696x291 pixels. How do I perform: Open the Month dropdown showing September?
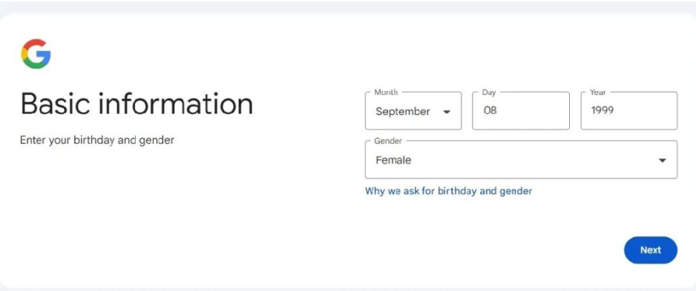tap(413, 111)
